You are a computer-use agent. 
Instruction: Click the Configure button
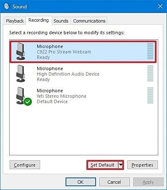click(25, 165)
